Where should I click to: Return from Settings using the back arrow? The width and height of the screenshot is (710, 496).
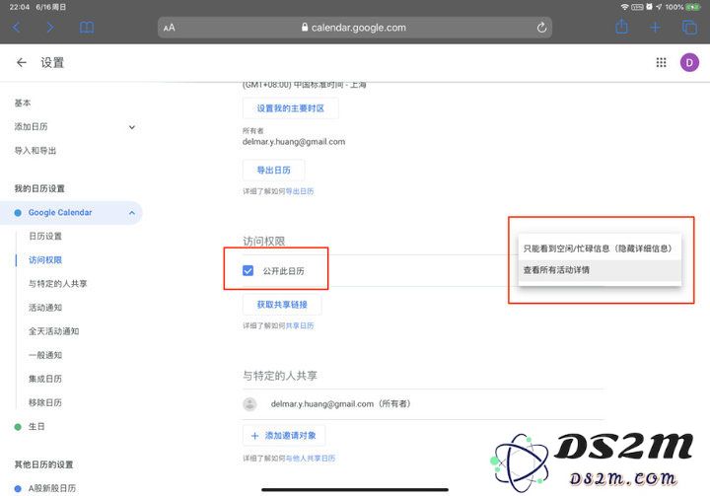pyautogui.click(x=22, y=62)
